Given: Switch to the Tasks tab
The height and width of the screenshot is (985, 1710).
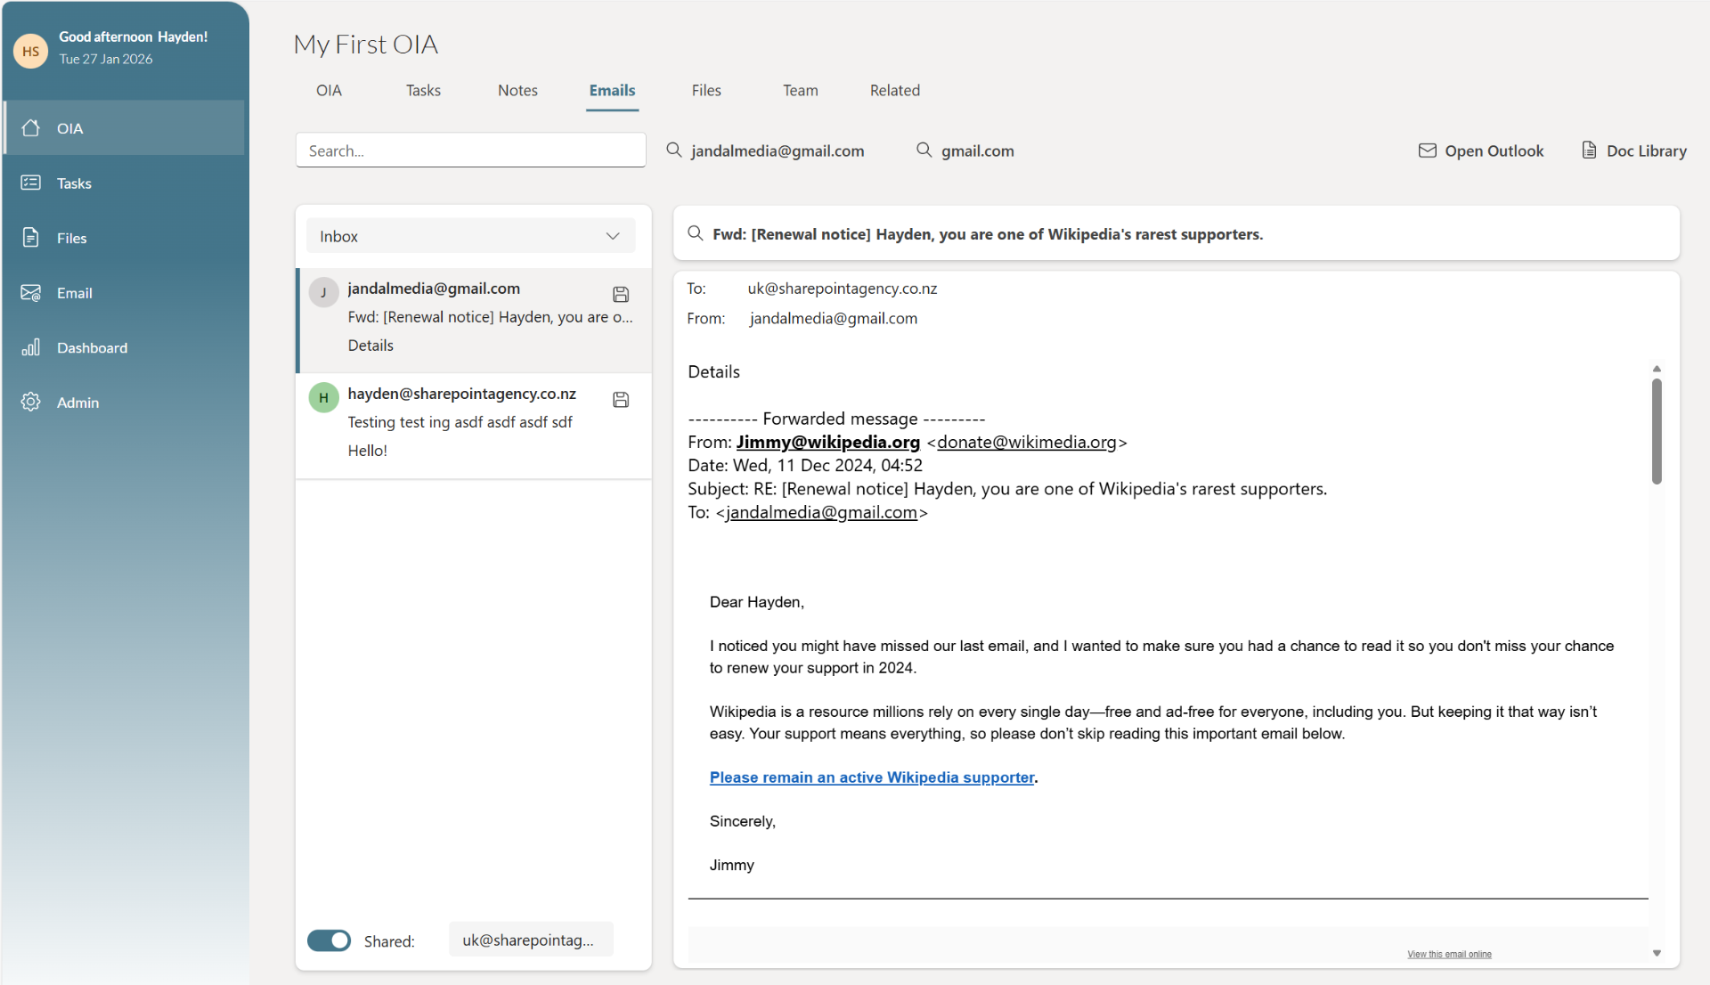Looking at the screenshot, I should pos(423,91).
